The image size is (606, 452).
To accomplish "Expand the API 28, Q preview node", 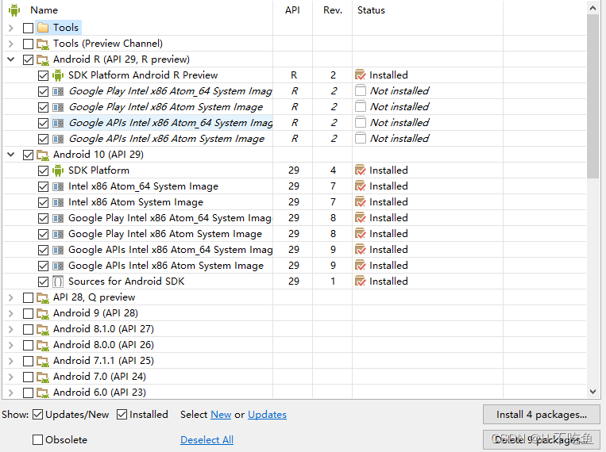I will tap(11, 297).
